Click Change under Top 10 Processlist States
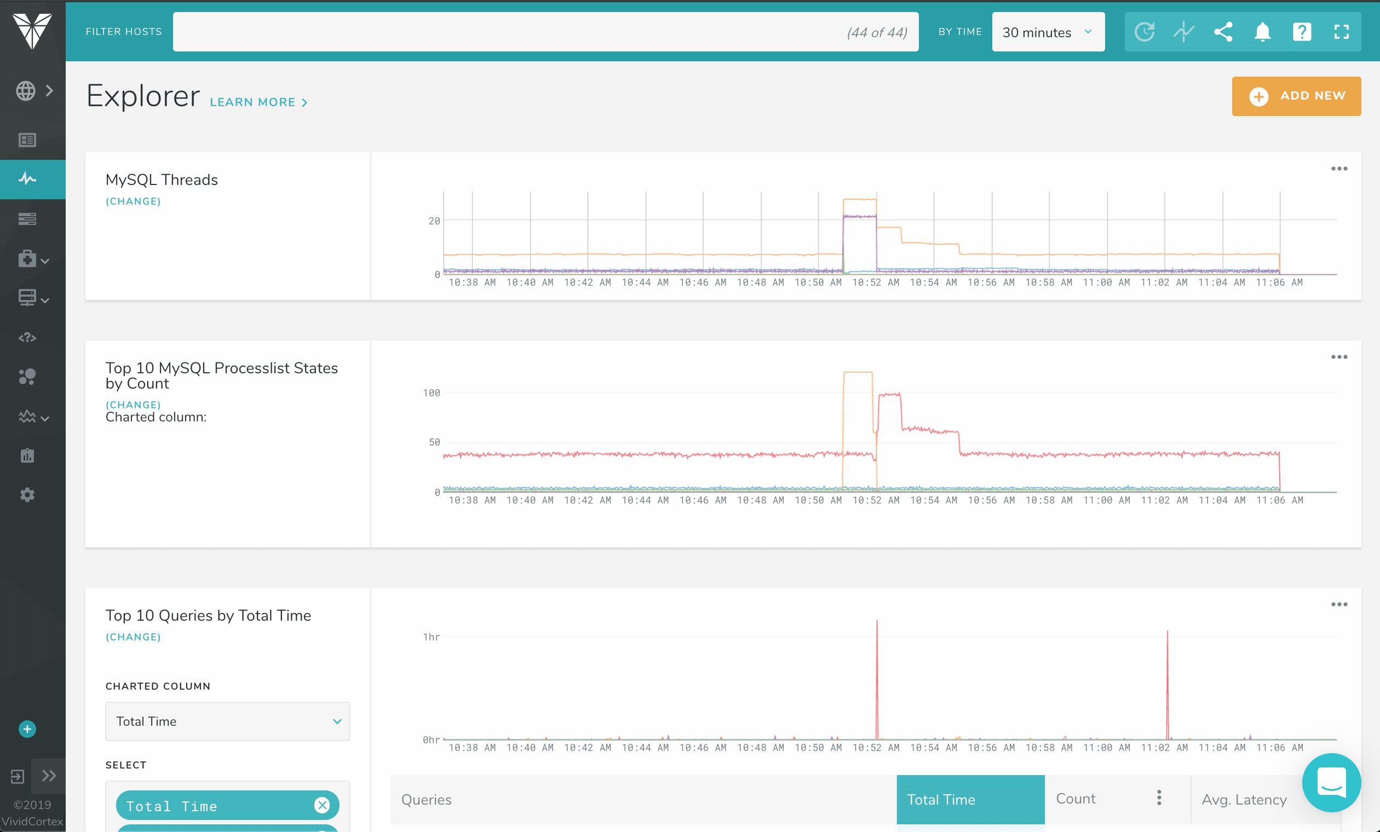This screenshot has width=1380, height=832. pos(133,405)
